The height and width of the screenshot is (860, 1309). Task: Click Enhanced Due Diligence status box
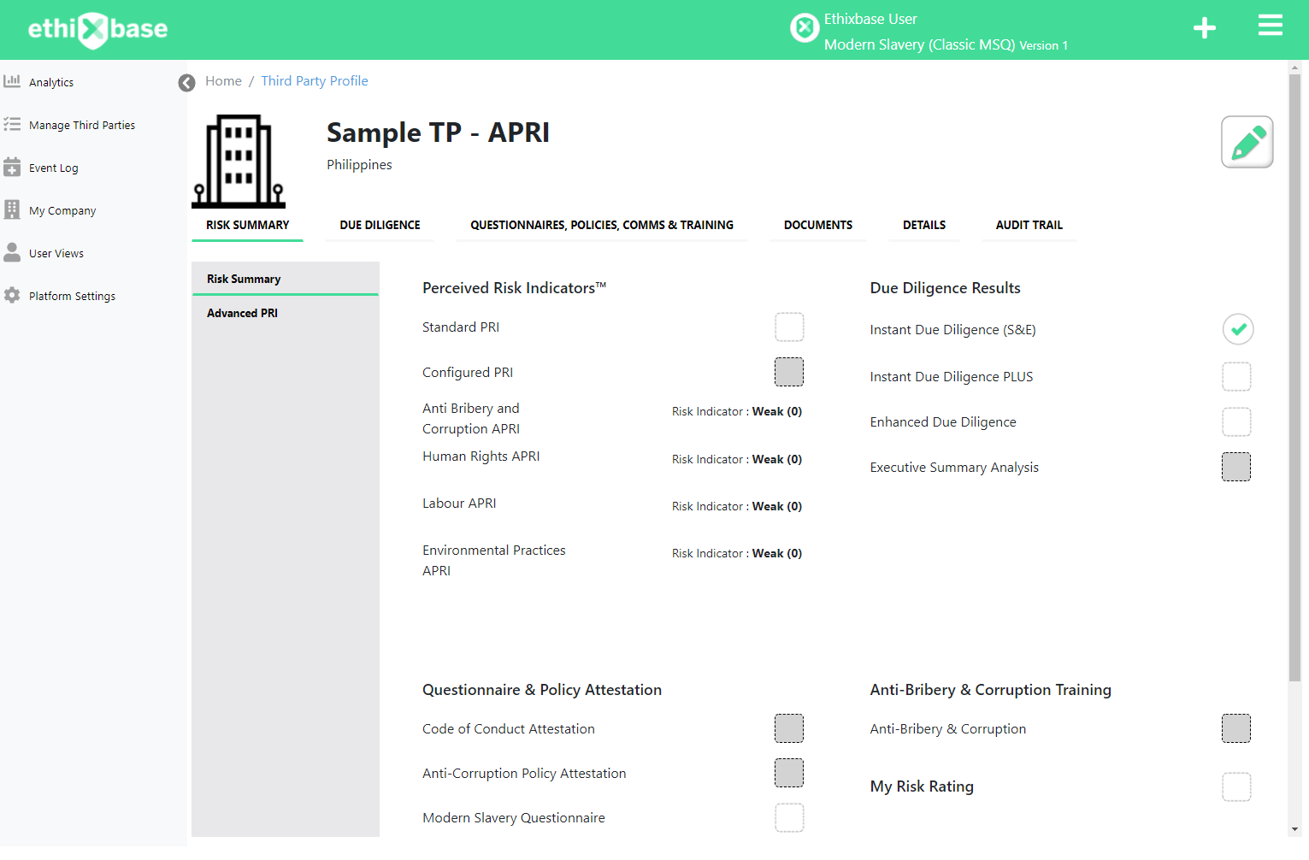[x=1236, y=421]
